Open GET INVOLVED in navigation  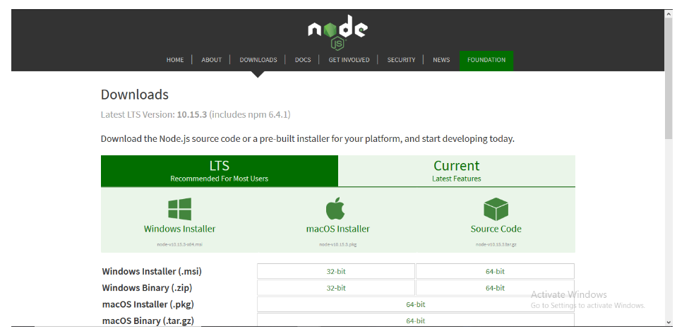click(349, 60)
